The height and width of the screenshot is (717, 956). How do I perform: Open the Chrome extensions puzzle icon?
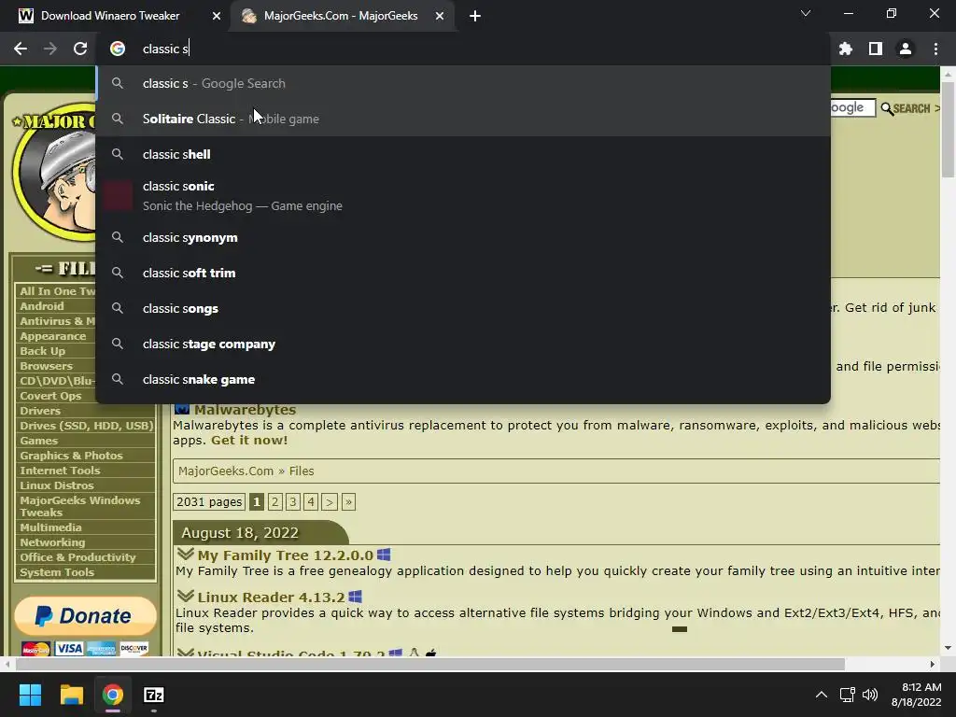pos(845,49)
